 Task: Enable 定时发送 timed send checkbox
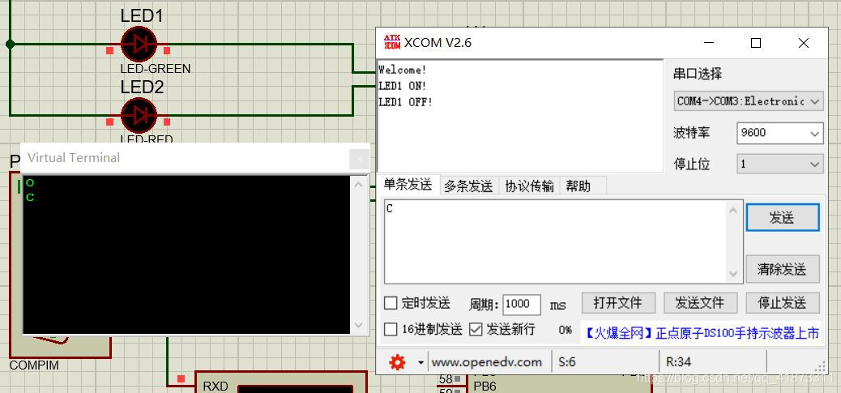click(391, 303)
